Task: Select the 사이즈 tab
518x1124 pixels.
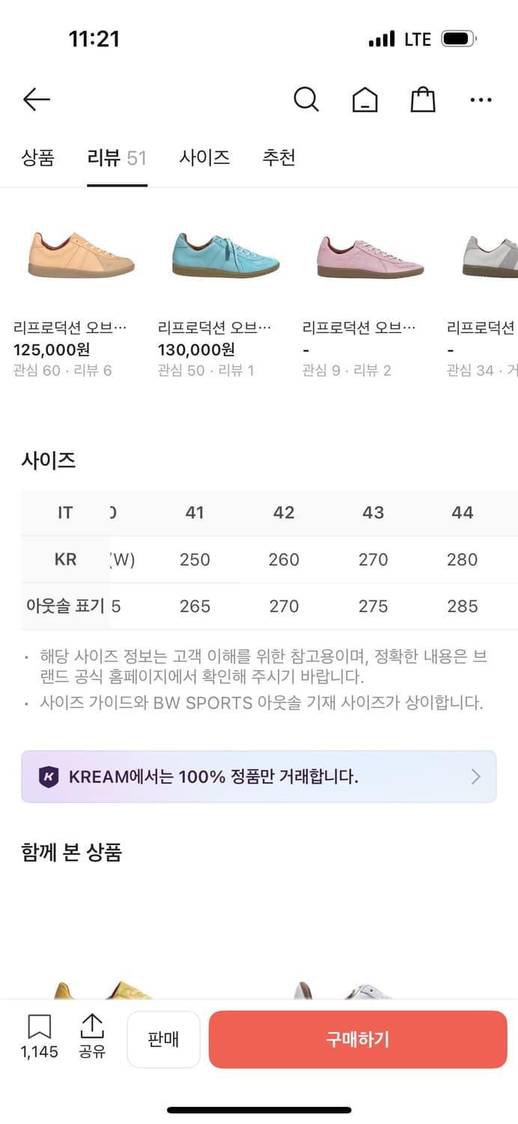Action: click(204, 157)
